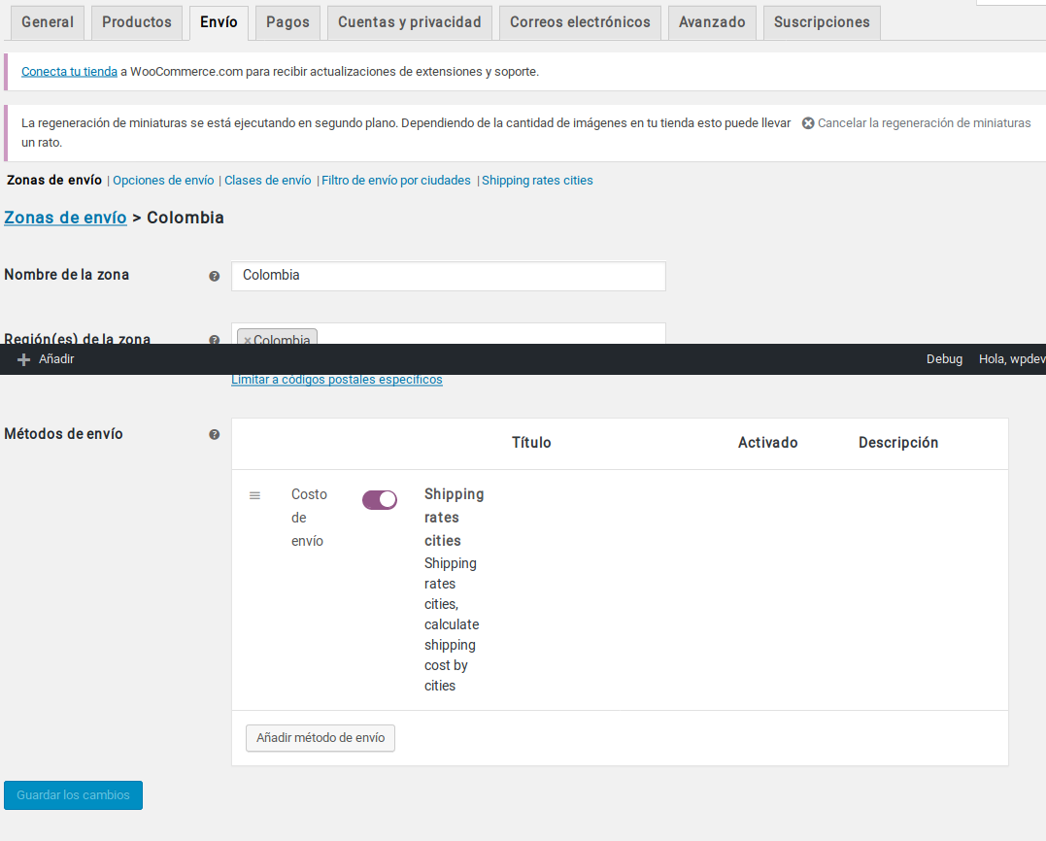Click the cancel thumbnail regeneration X icon
Image resolution: width=1046 pixels, height=841 pixels.
coord(808,123)
